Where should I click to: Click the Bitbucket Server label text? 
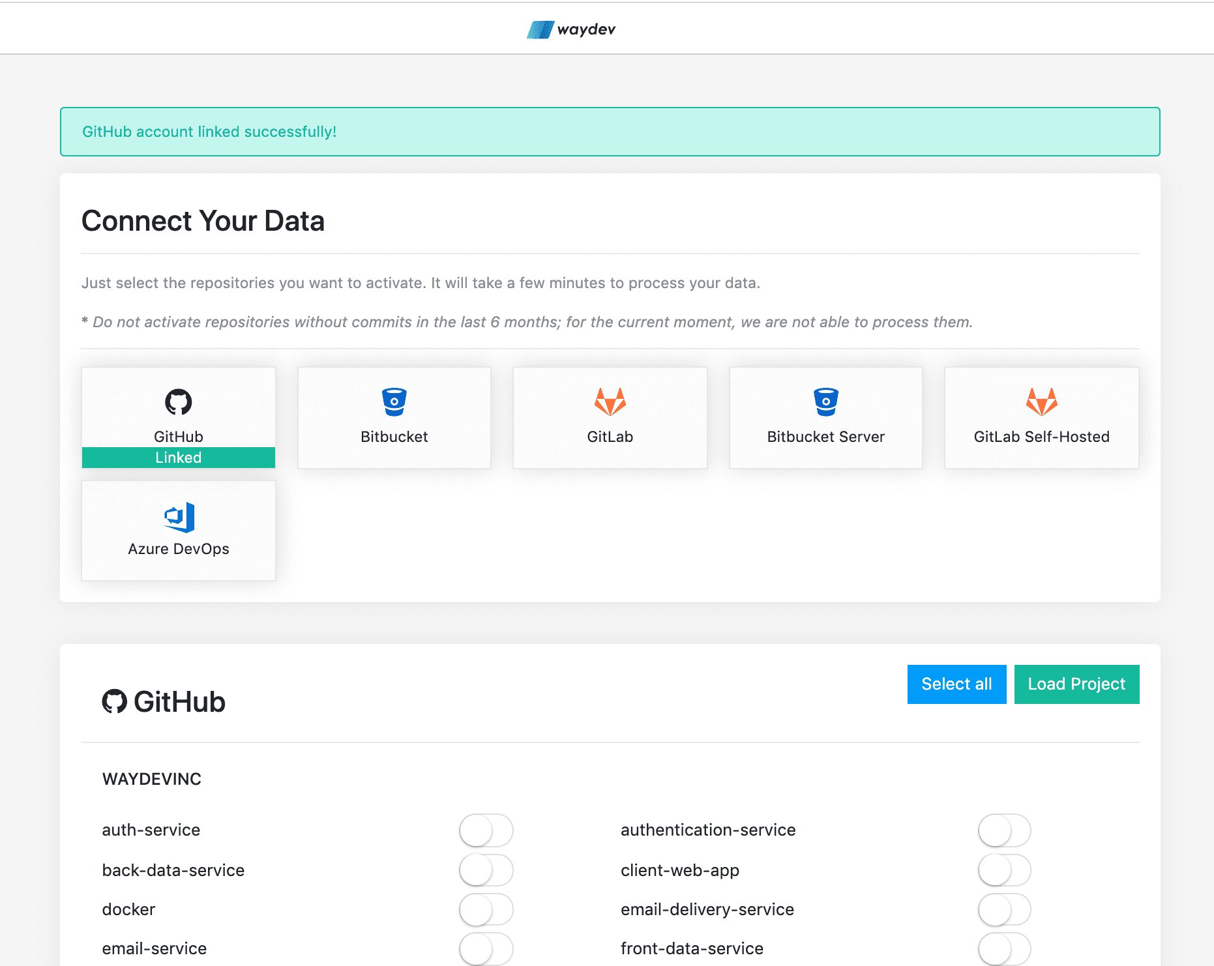pos(826,437)
